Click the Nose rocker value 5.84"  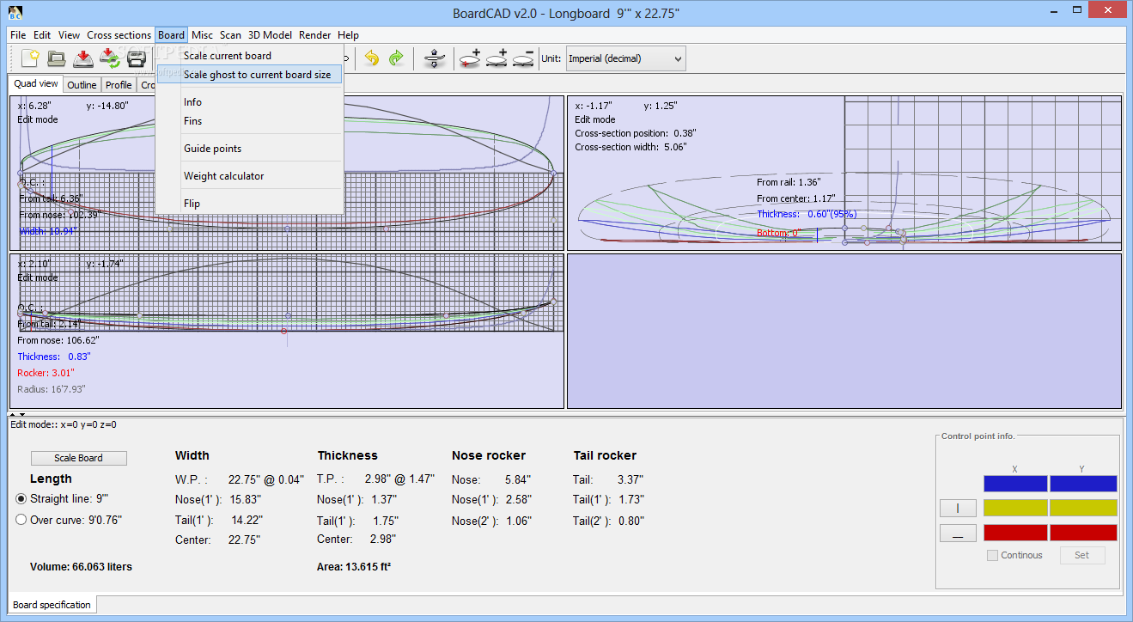tap(516, 479)
